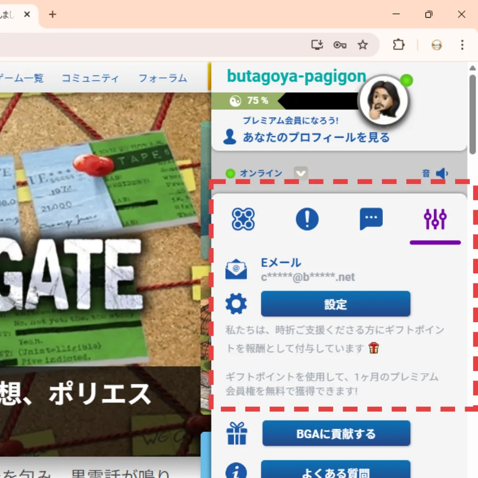Click the 設定 button
478x478 pixels.
[x=335, y=303]
